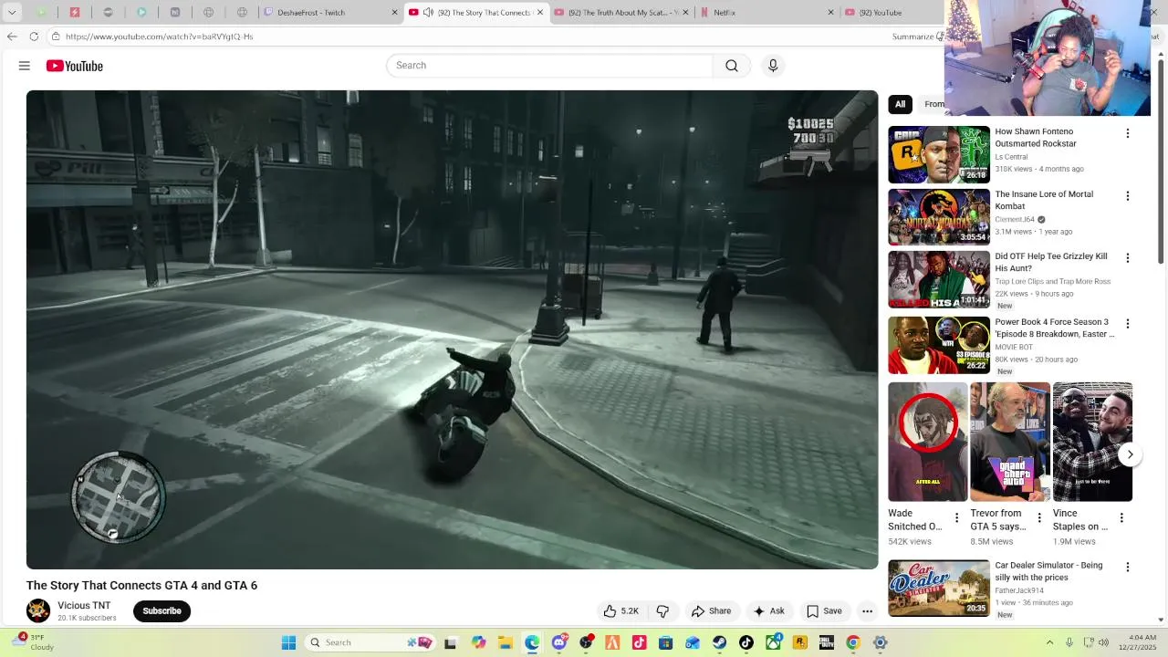The width and height of the screenshot is (1168, 657).
Task: Open the YouTube hamburger guide menu
Action: [25, 66]
